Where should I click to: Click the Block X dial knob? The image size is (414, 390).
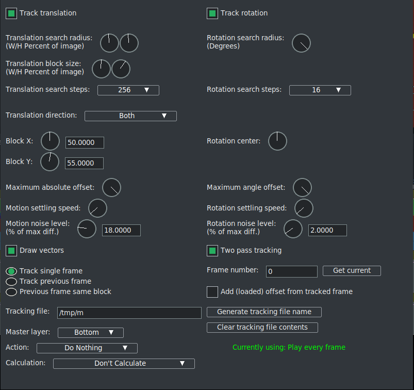[x=50, y=141]
